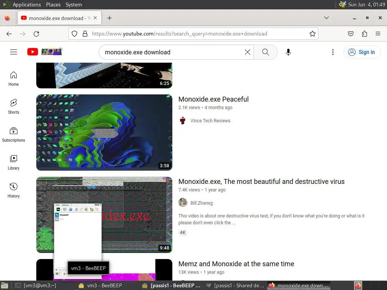This screenshot has width=387, height=290.
Task: Open the YouTube guide hamburger menu
Action: pos(14,52)
